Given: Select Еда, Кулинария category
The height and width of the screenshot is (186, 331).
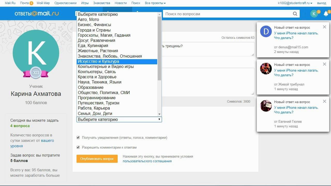Looking at the screenshot, I should pos(117,46).
